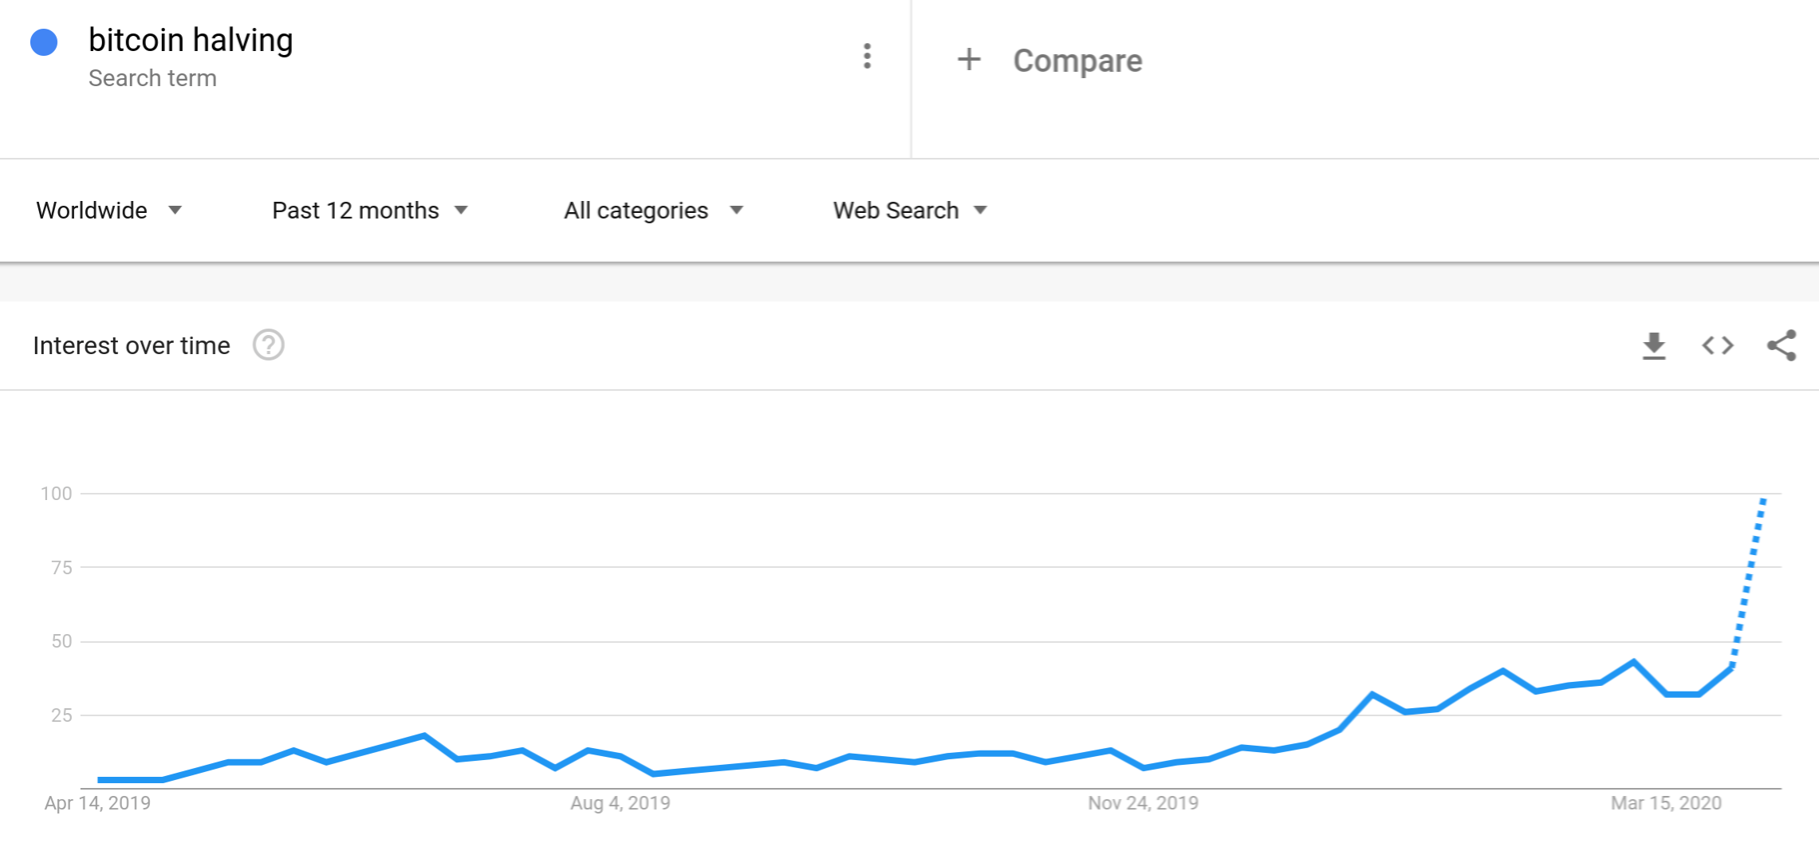Open the three-dot menu for bitcoin halving

[867, 56]
